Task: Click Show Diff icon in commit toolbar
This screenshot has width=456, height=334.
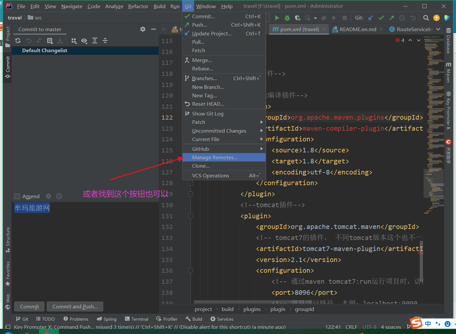Action: click(x=39, y=41)
